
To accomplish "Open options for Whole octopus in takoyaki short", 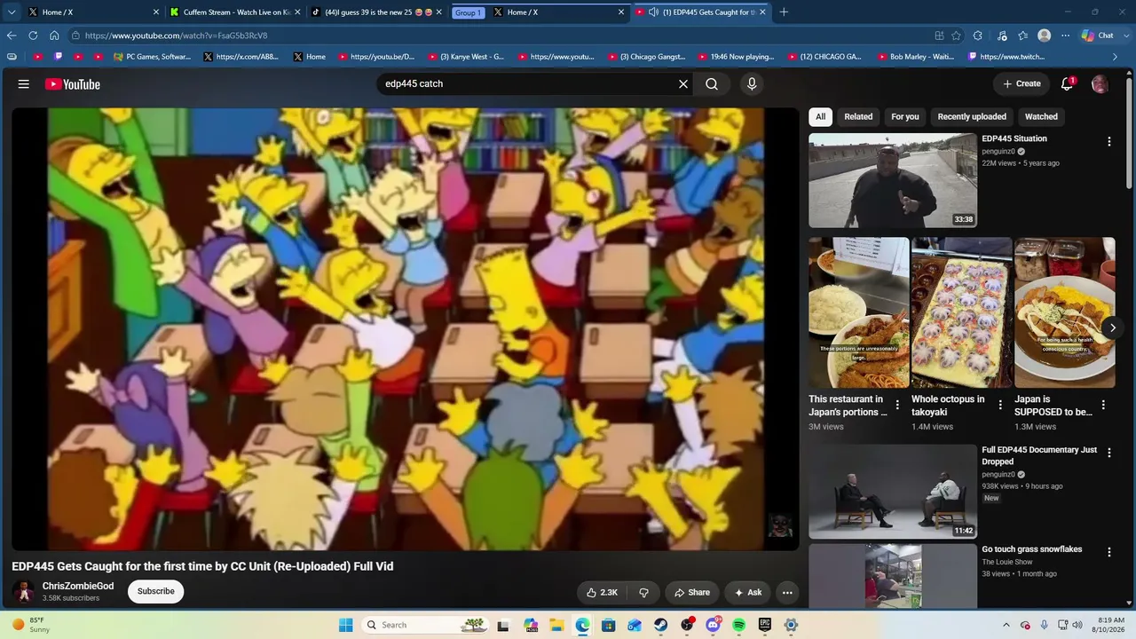I will coord(1000,405).
